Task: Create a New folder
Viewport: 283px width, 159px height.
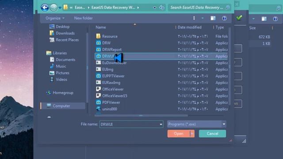Action: coord(84,18)
